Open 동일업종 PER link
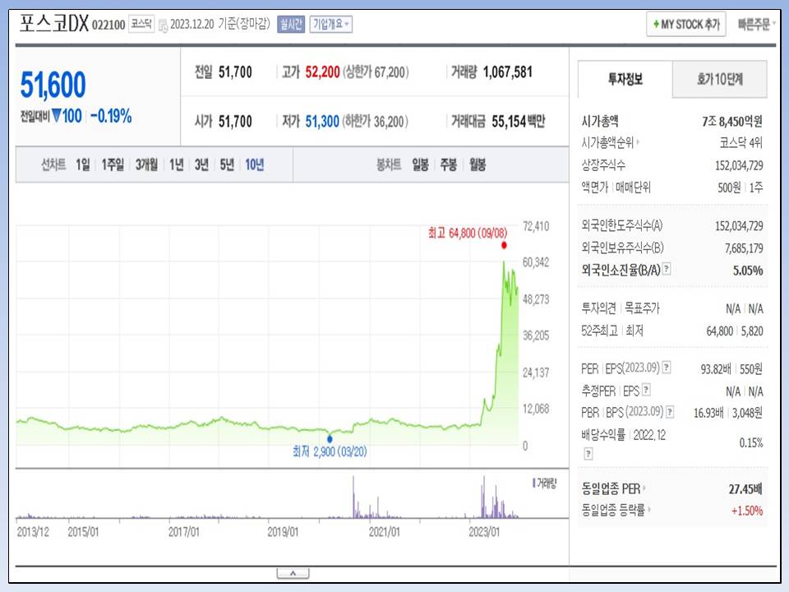The image size is (789, 592). pyautogui.click(x=613, y=488)
